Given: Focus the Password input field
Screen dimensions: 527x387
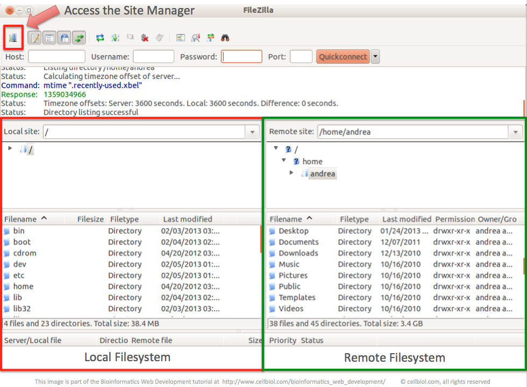Looking at the screenshot, I should (241, 56).
